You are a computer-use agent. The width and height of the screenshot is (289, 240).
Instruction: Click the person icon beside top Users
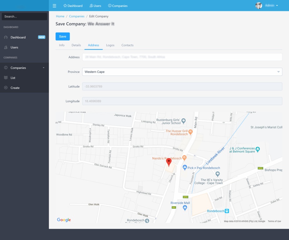tap(91, 6)
